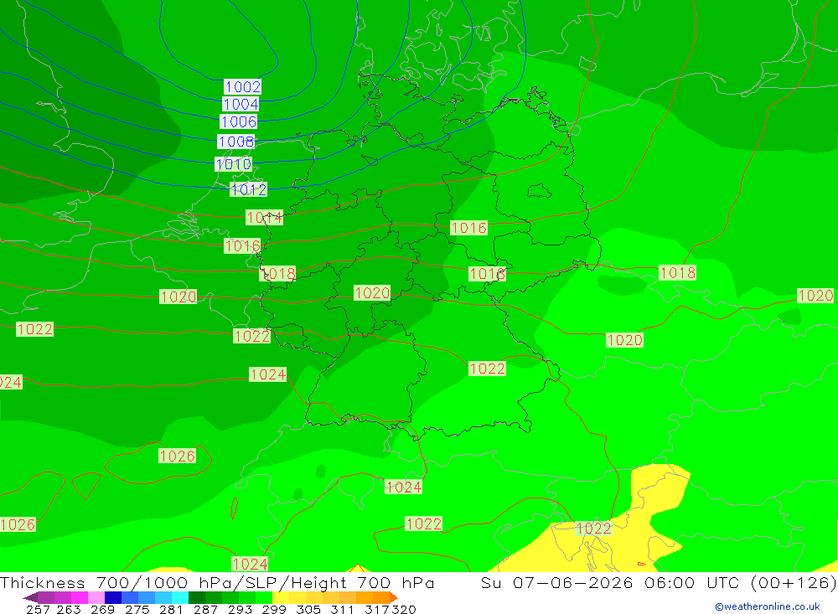
Task: Click the blue 1008 isobar label
Action: tap(236, 142)
